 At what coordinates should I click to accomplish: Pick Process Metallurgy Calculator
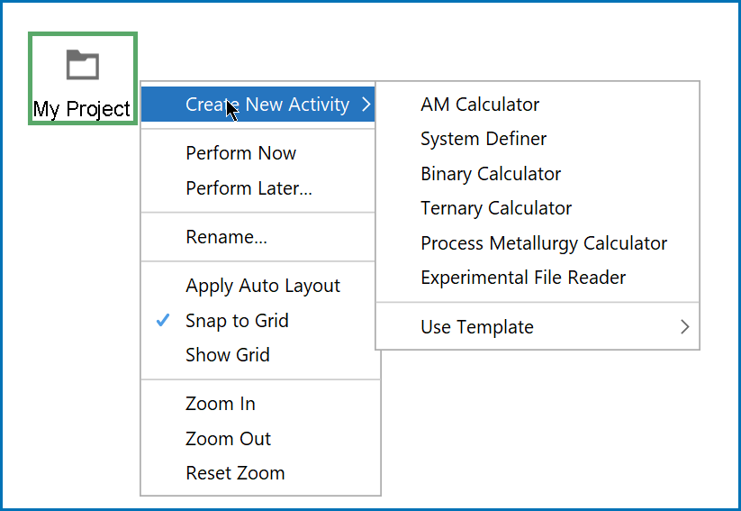click(538, 243)
